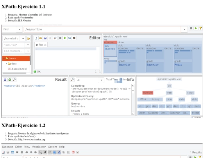Toggle the map view button

pyautogui.click(x=54, y=152)
